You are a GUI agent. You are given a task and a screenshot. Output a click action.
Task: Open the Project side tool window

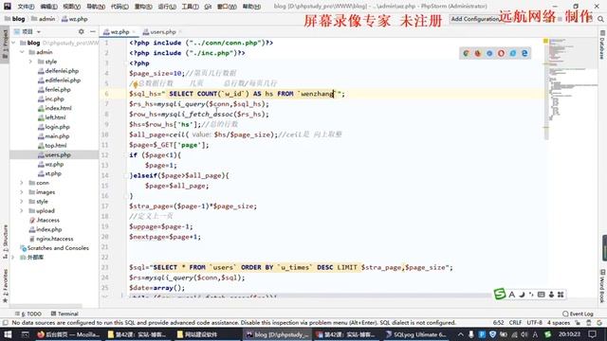pos(5,45)
